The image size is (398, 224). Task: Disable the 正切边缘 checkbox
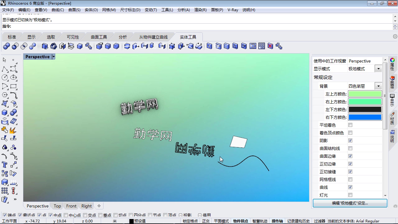350,164
